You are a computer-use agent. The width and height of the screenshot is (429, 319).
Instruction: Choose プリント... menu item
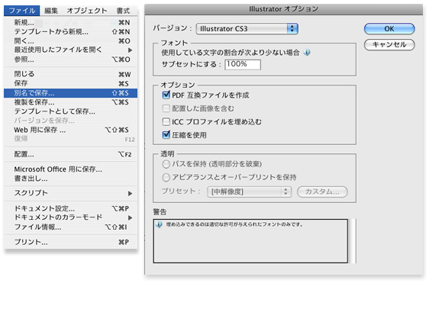click(70, 242)
